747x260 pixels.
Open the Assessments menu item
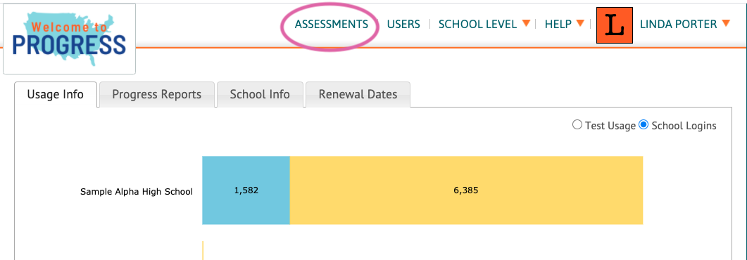[332, 24]
